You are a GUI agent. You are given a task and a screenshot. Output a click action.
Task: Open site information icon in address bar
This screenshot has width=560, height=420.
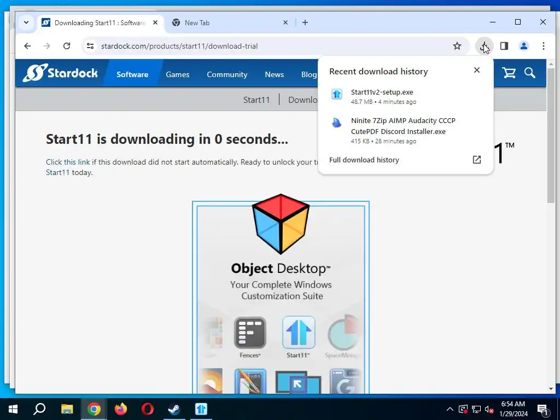[90, 46]
